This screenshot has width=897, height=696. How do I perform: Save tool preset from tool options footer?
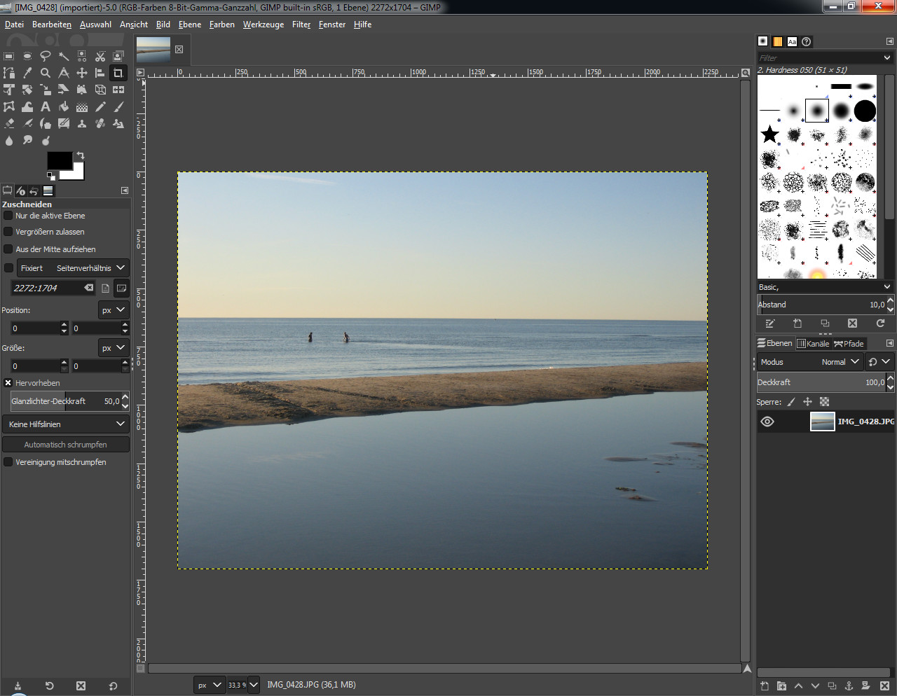point(18,685)
